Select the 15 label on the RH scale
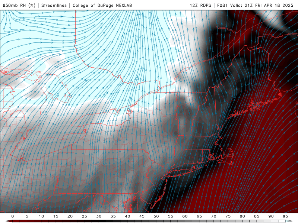 tap(56, 216)
